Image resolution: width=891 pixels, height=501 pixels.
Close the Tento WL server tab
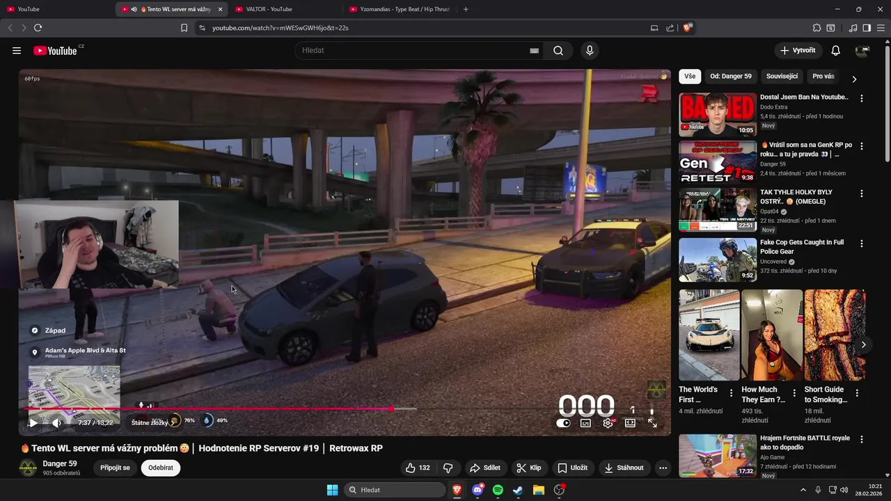pyautogui.click(x=221, y=9)
